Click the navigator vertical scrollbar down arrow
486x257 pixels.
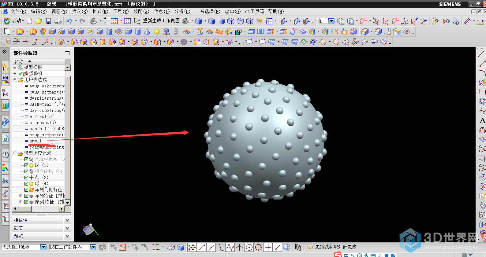pos(68,202)
